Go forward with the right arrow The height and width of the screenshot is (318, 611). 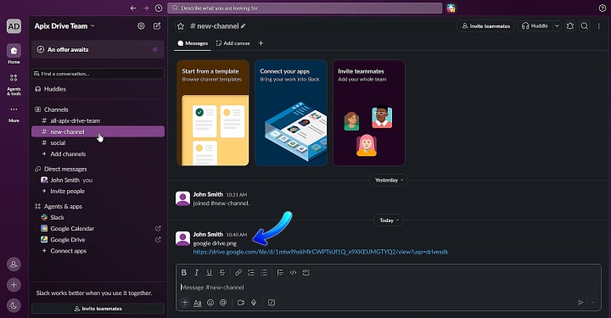click(146, 8)
